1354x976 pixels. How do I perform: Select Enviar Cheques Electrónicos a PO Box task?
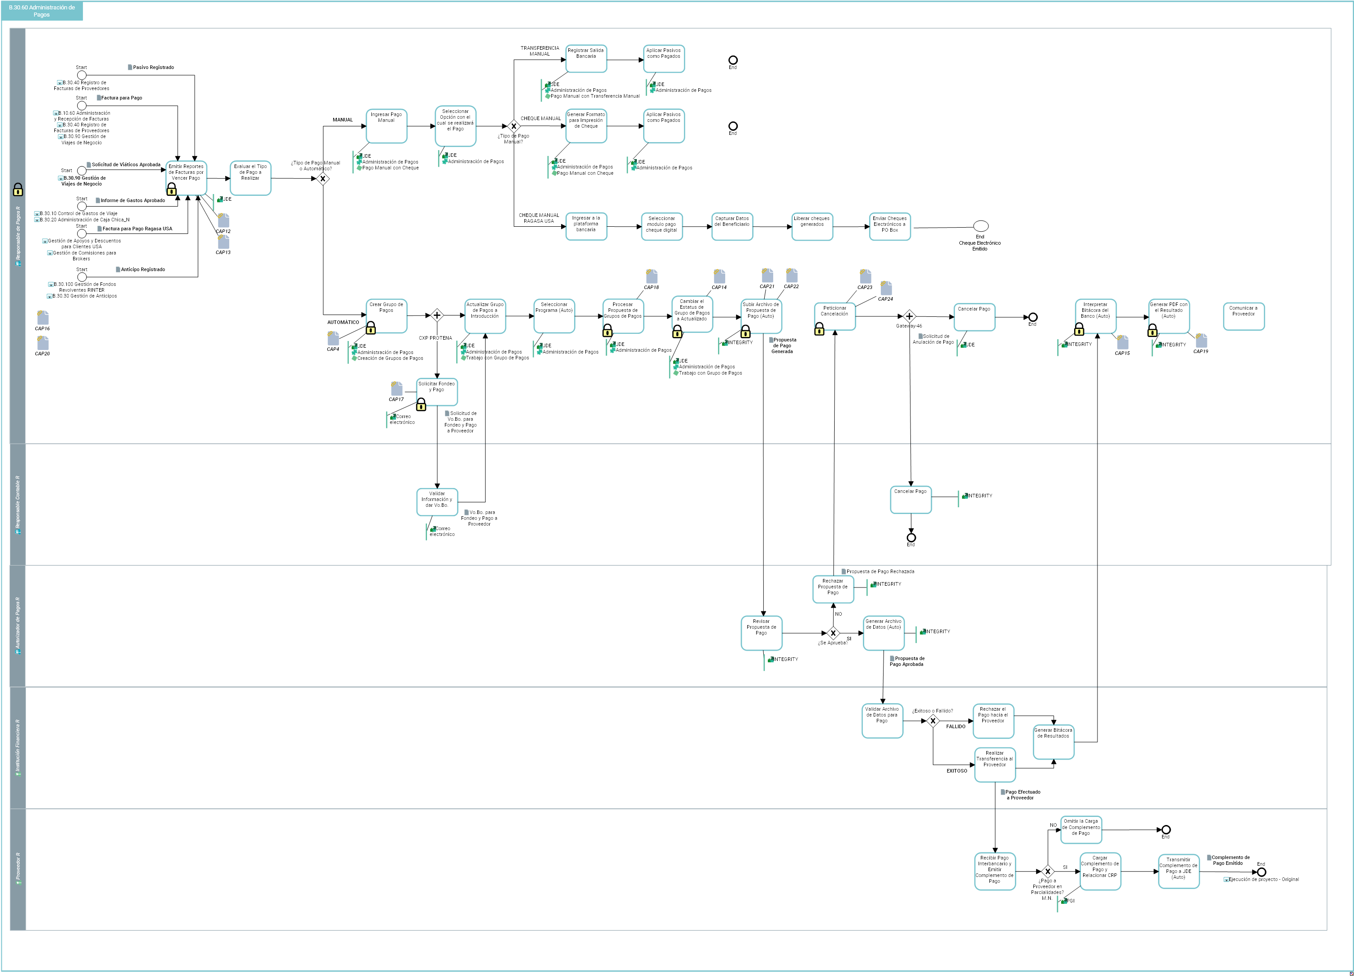(889, 227)
